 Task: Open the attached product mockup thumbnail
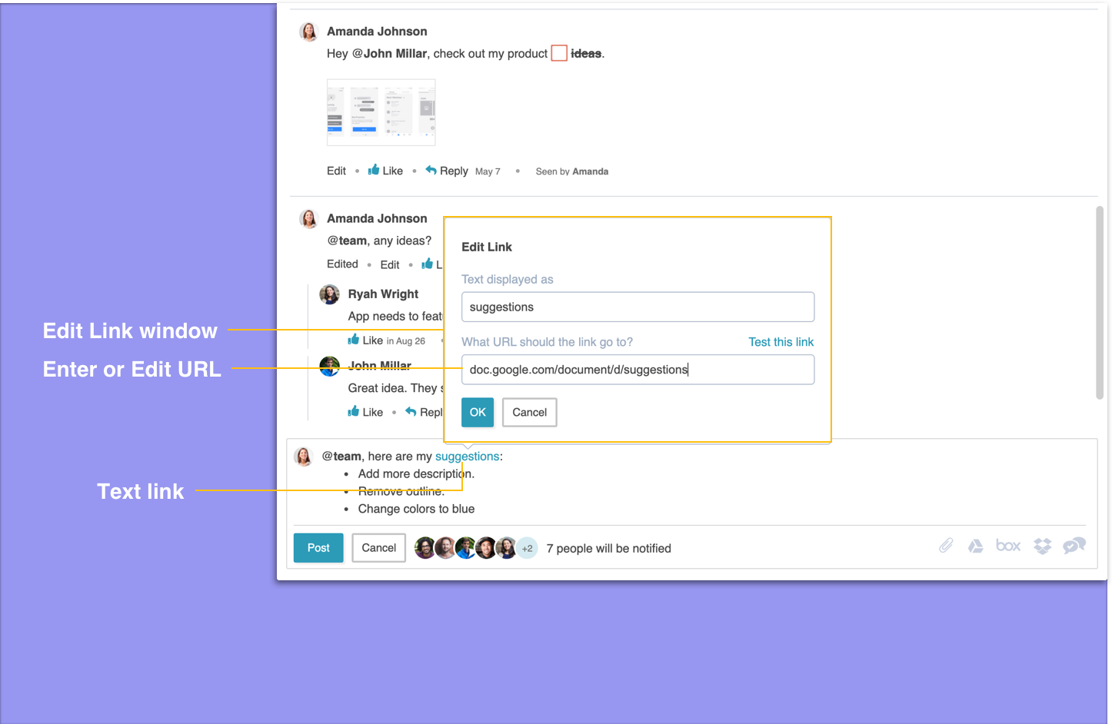click(x=381, y=112)
